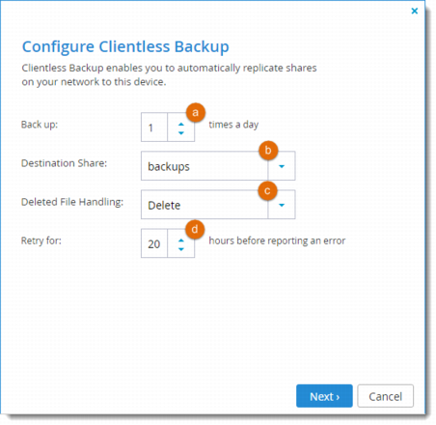Click the Destination Share label

[x=64, y=163]
